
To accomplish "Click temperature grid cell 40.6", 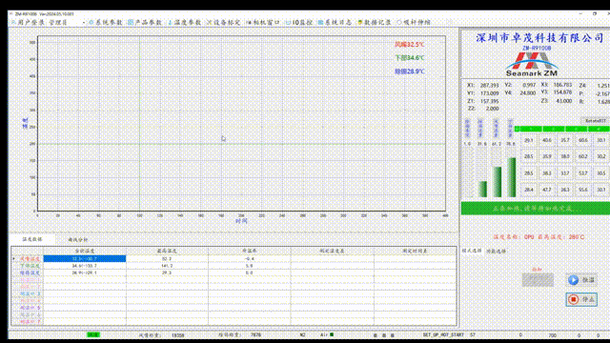I will tap(547, 140).
